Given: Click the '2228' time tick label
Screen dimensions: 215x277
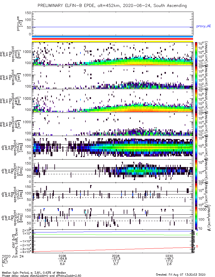Looking at the screenshot, I should (x=116, y=256).
